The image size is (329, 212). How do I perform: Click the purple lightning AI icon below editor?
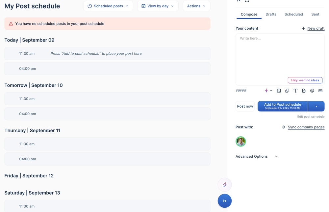[x=267, y=91]
